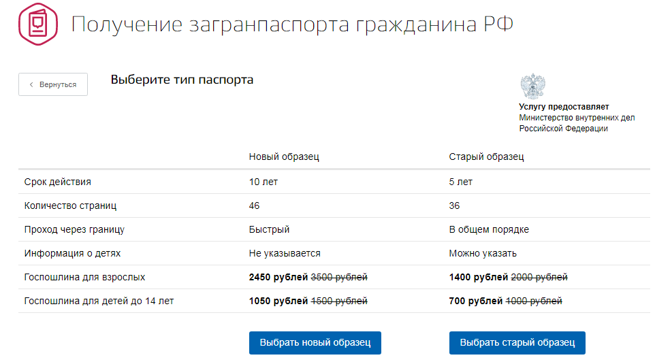This screenshot has height=362, width=655.
Task: Click the red passport hexagon icon
Action: pyautogui.click(x=38, y=24)
